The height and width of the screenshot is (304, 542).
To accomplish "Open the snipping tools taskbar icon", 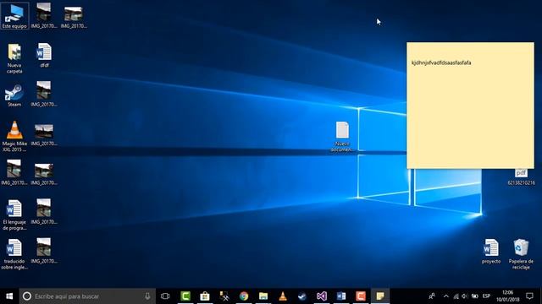I will pyautogui.click(x=224, y=296).
